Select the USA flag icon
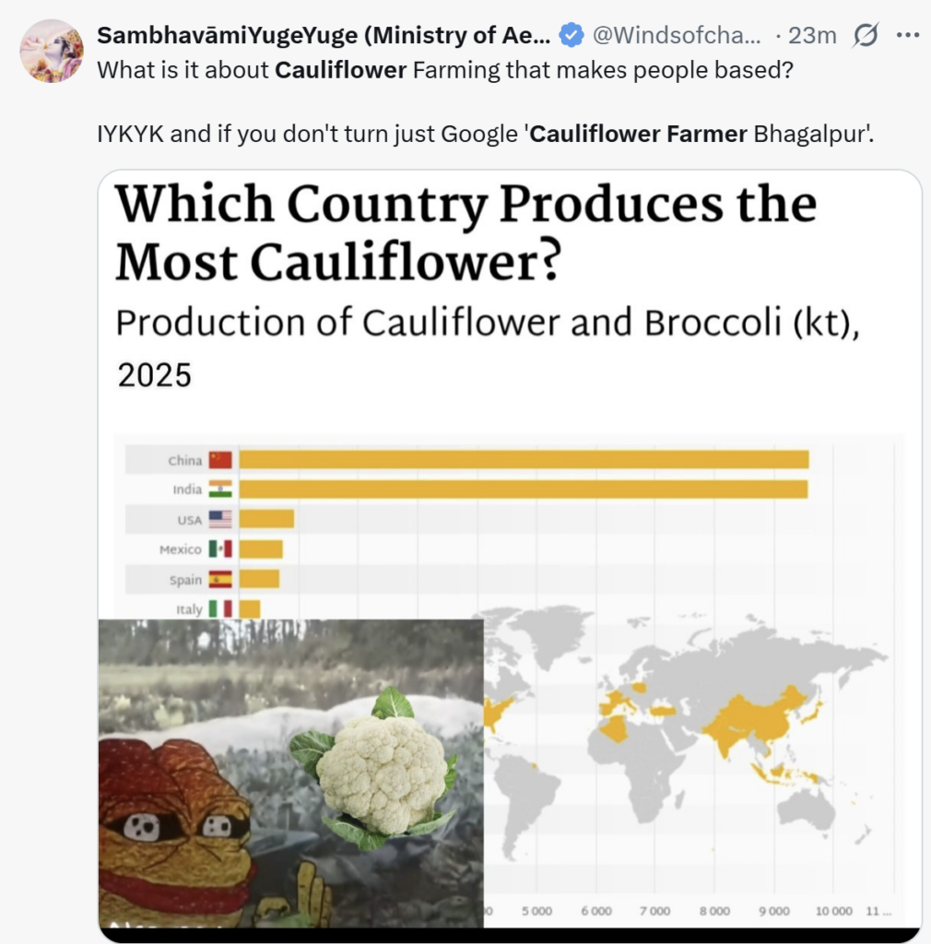 click(221, 519)
